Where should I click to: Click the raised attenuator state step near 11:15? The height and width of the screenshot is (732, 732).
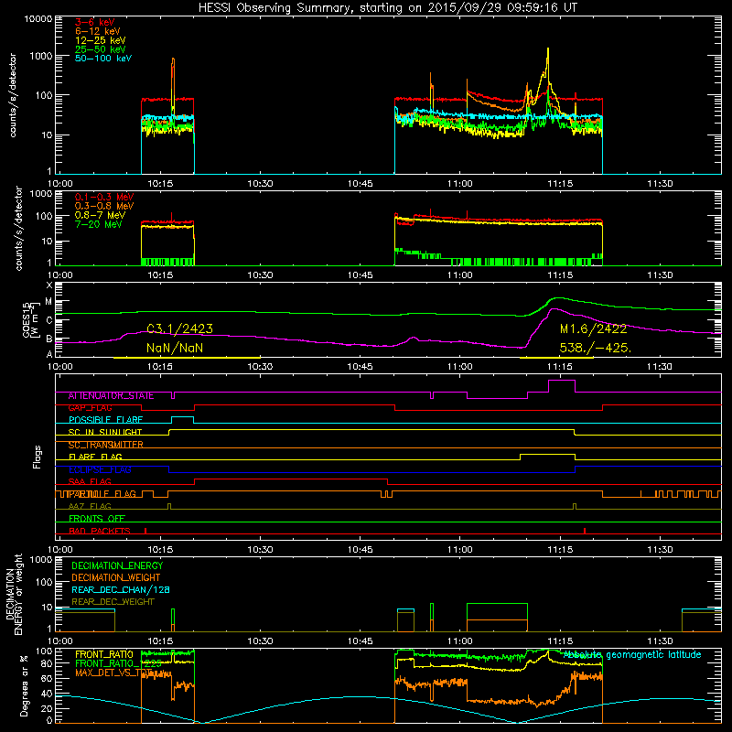pos(562,381)
